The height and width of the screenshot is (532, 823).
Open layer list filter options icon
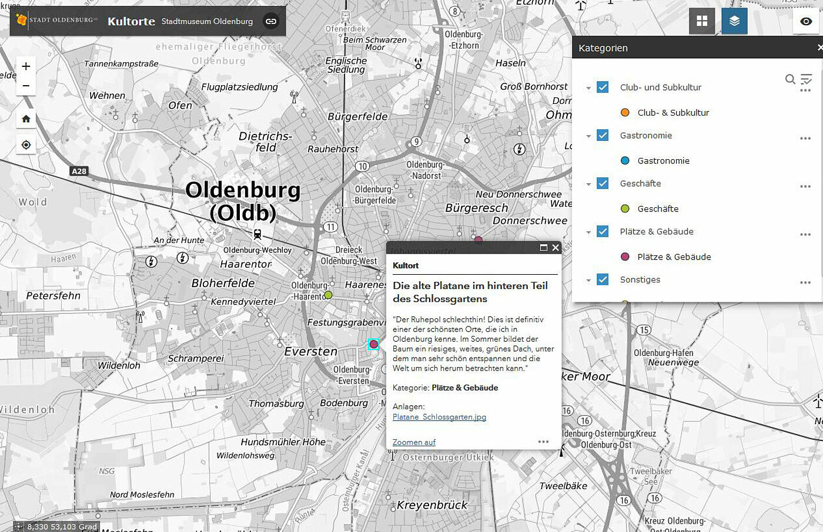(806, 79)
